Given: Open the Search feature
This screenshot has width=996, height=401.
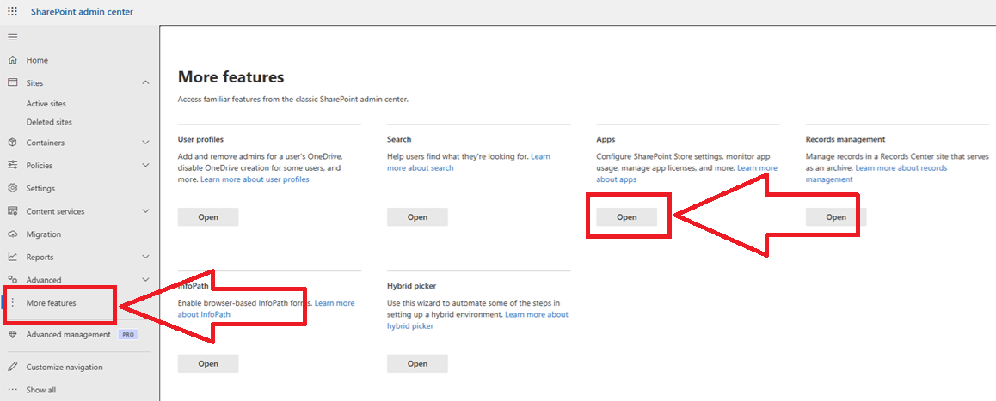Looking at the screenshot, I should coord(417,217).
